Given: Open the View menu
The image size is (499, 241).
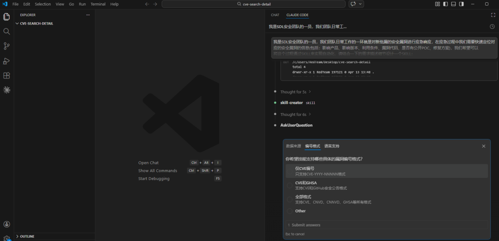Looking at the screenshot, I should click(60, 4).
